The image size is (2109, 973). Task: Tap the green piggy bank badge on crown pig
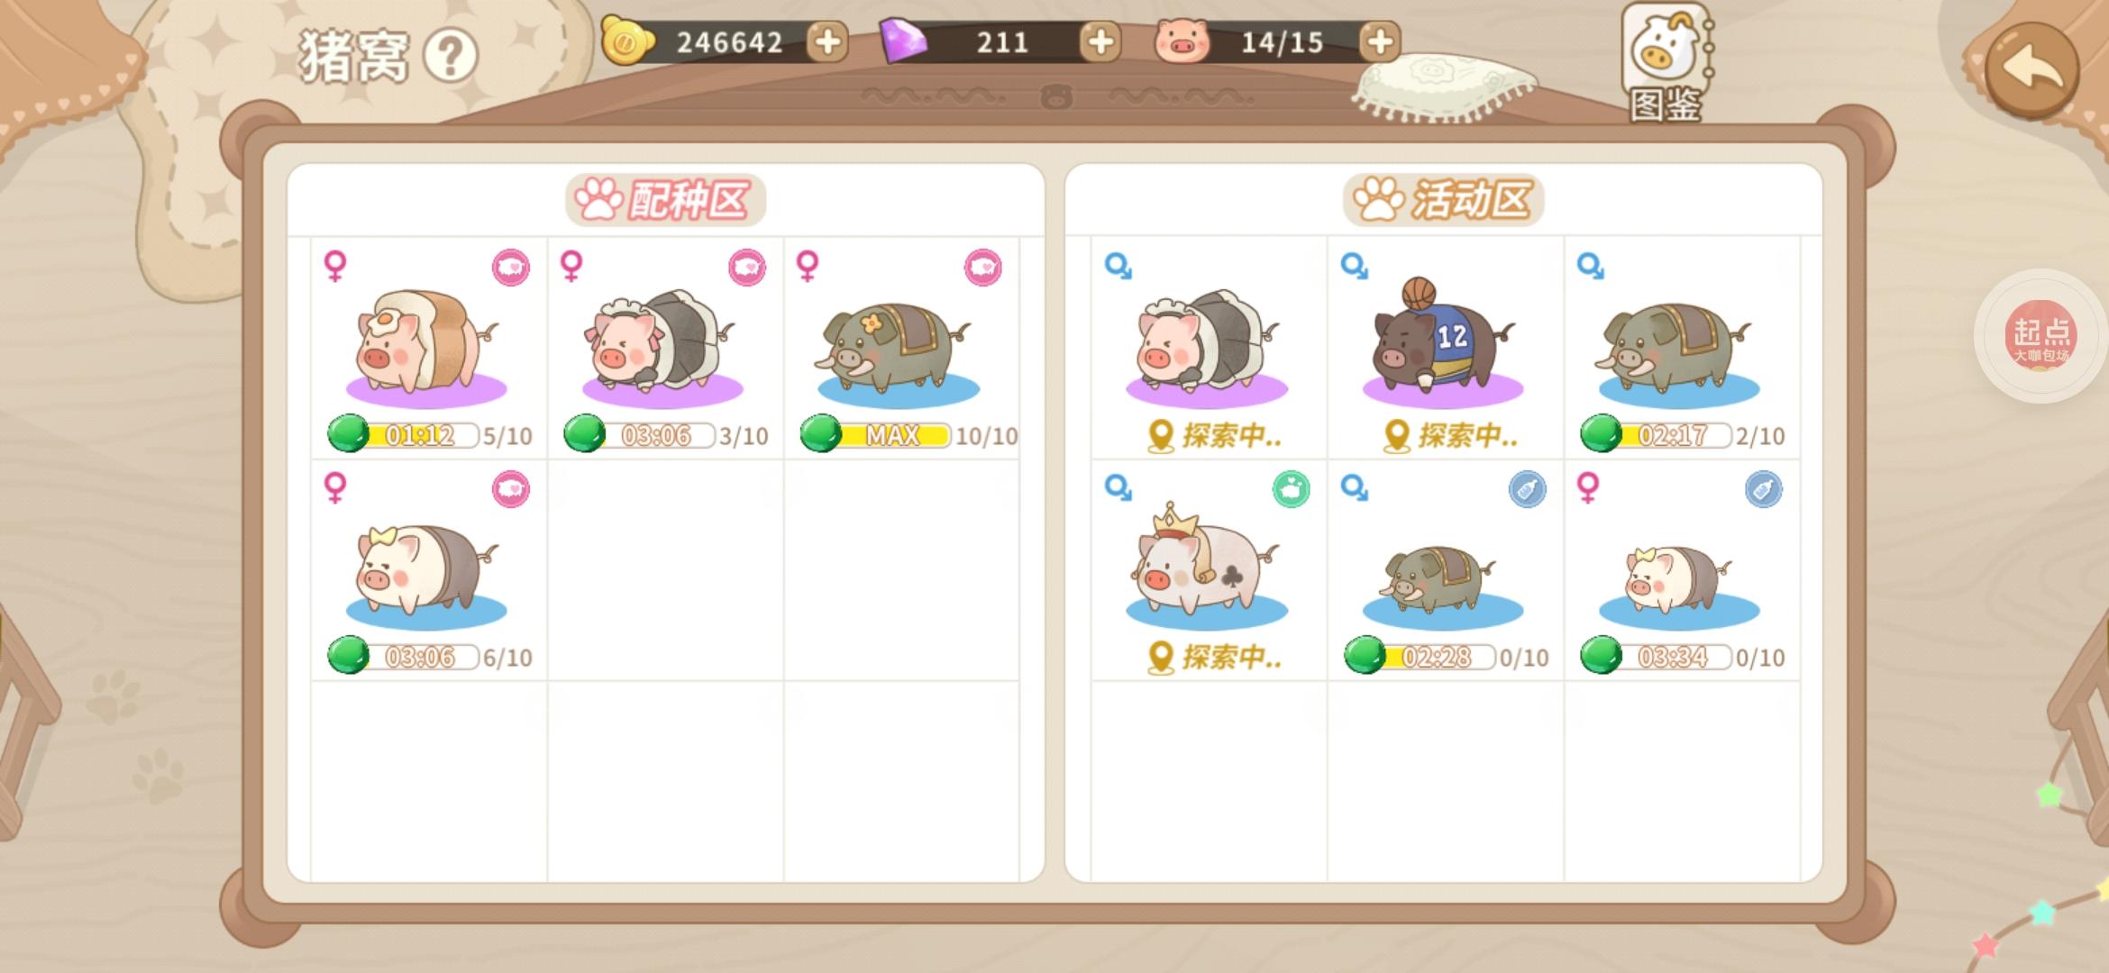point(1291,489)
